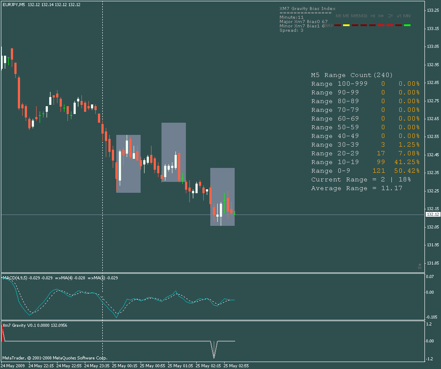Click the 'Average Range = 11.17' line

357,188
